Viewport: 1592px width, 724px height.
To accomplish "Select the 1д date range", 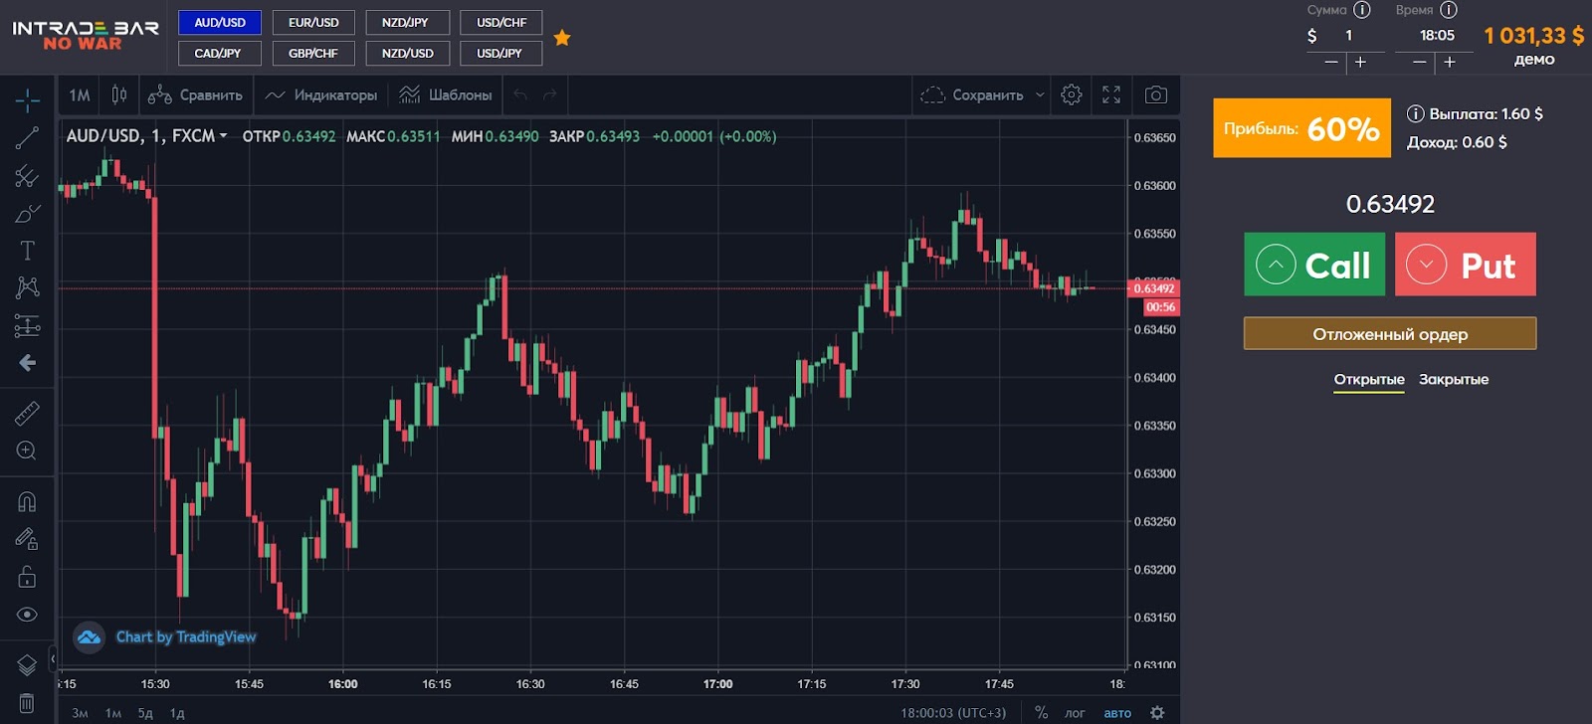I will click(177, 713).
